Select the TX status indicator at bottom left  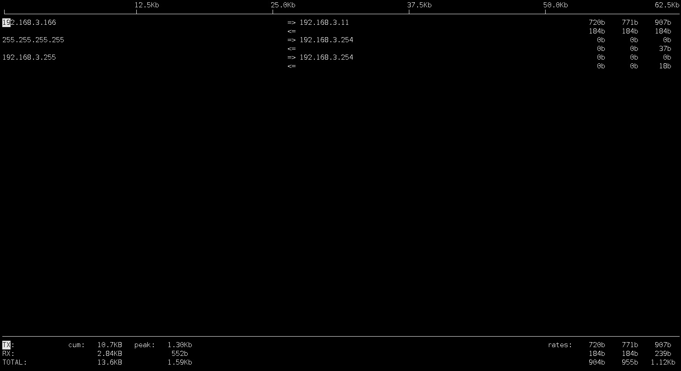[x=7, y=345]
